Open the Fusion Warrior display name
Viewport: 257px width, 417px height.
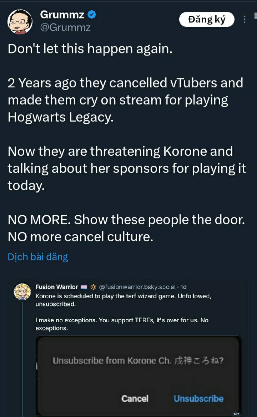tap(56, 287)
